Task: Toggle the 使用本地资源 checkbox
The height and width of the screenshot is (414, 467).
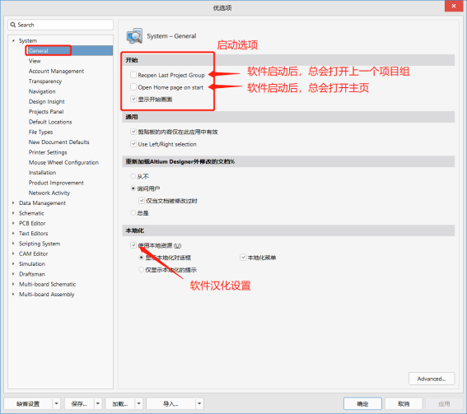Action: tap(133, 245)
